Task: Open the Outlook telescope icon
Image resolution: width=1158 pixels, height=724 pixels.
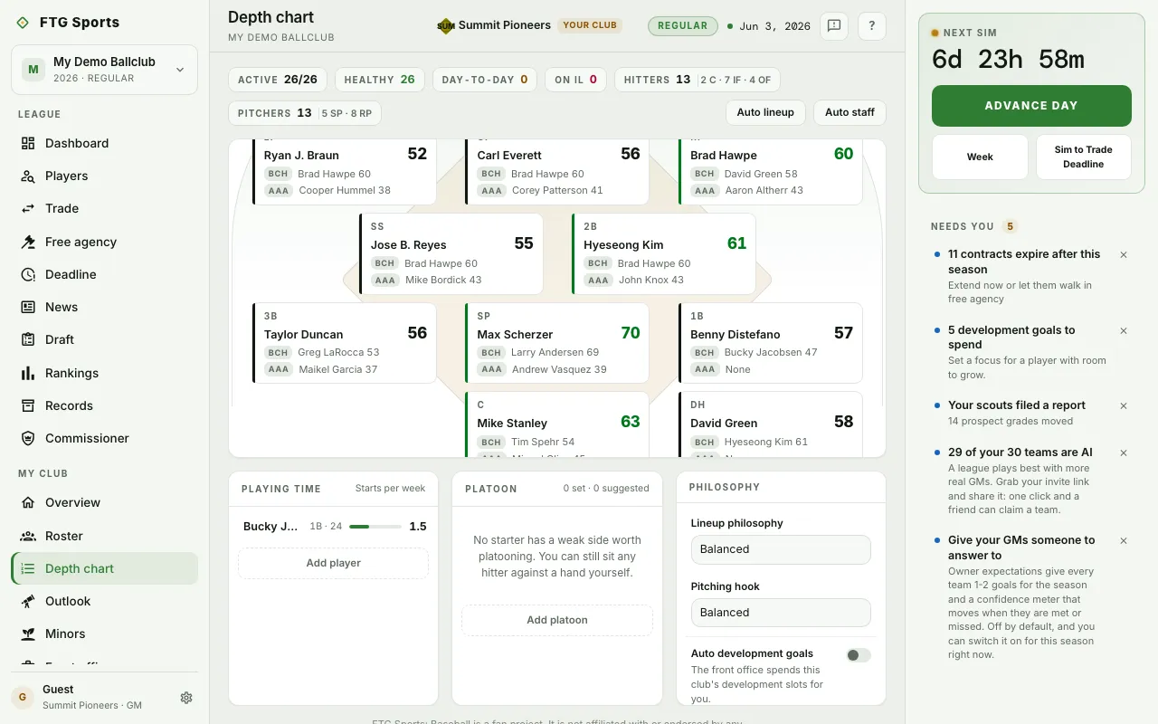Action: [28, 601]
